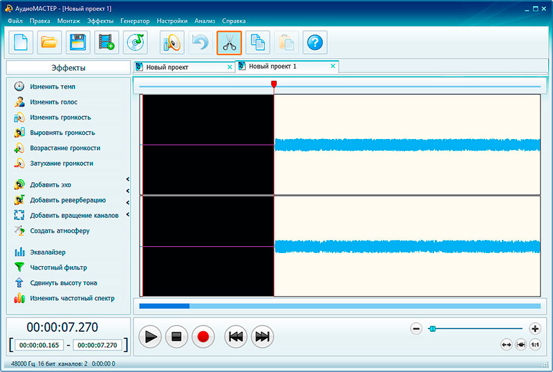Click the zoom-to-selection button
553x372 pixels.
coord(521,345)
